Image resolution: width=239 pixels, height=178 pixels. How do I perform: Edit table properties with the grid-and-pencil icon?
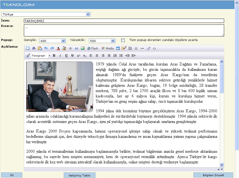coord(124,48)
